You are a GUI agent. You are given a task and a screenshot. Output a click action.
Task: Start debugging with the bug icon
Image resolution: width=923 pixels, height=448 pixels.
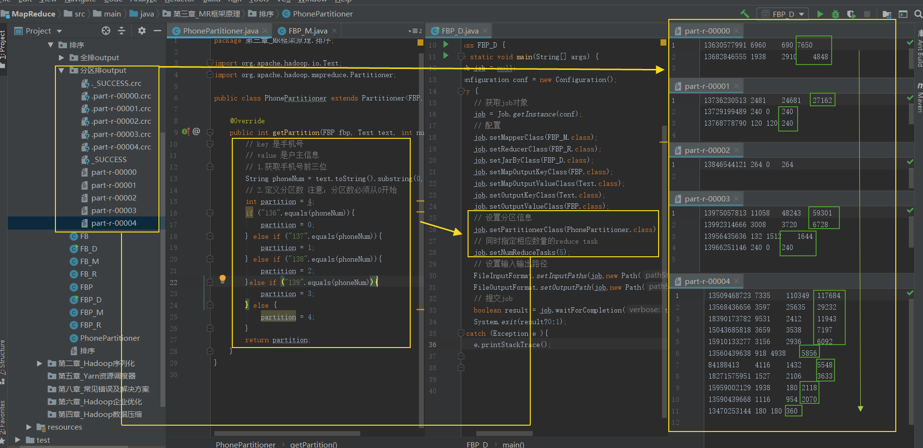coord(836,14)
